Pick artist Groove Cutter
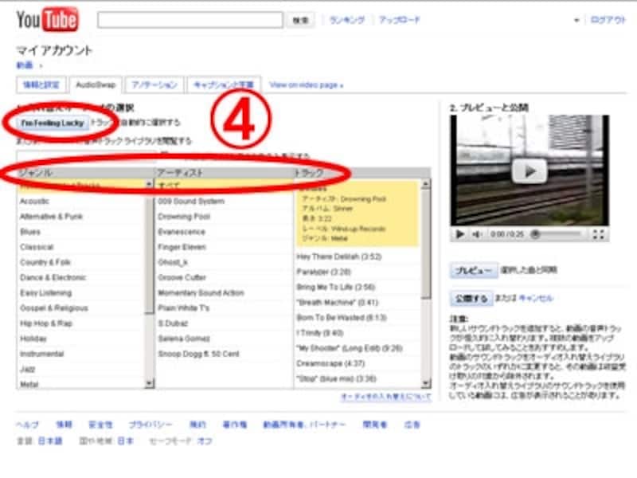 pos(182,277)
